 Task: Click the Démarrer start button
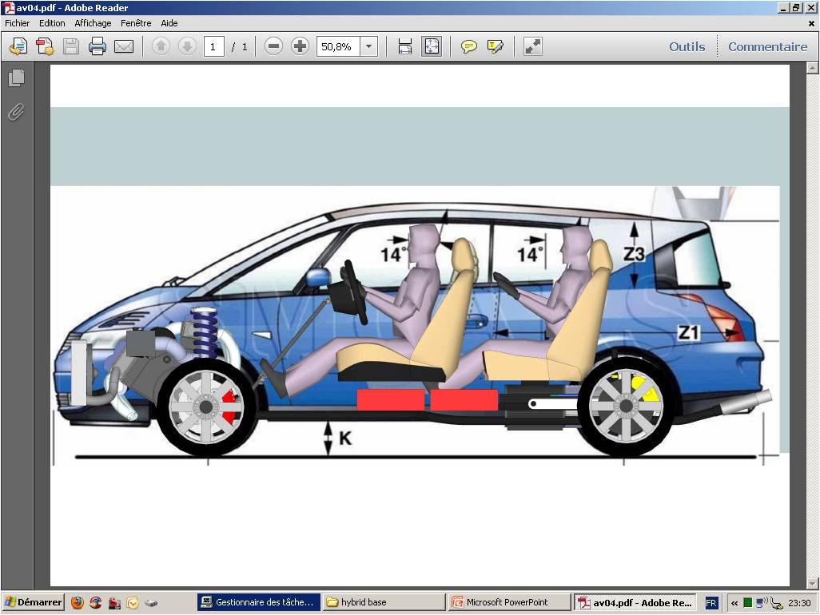click(34, 602)
